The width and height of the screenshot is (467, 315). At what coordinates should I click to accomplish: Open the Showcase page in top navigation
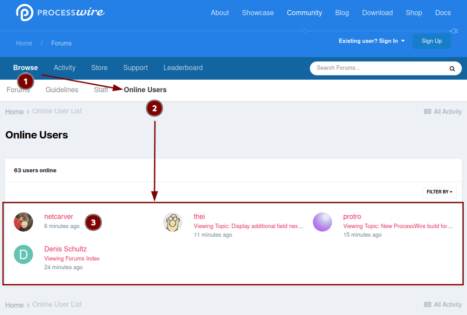coord(258,13)
